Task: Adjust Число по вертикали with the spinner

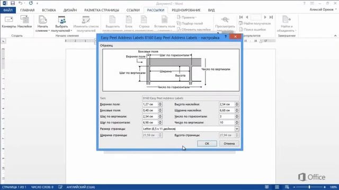Action: 237,122
